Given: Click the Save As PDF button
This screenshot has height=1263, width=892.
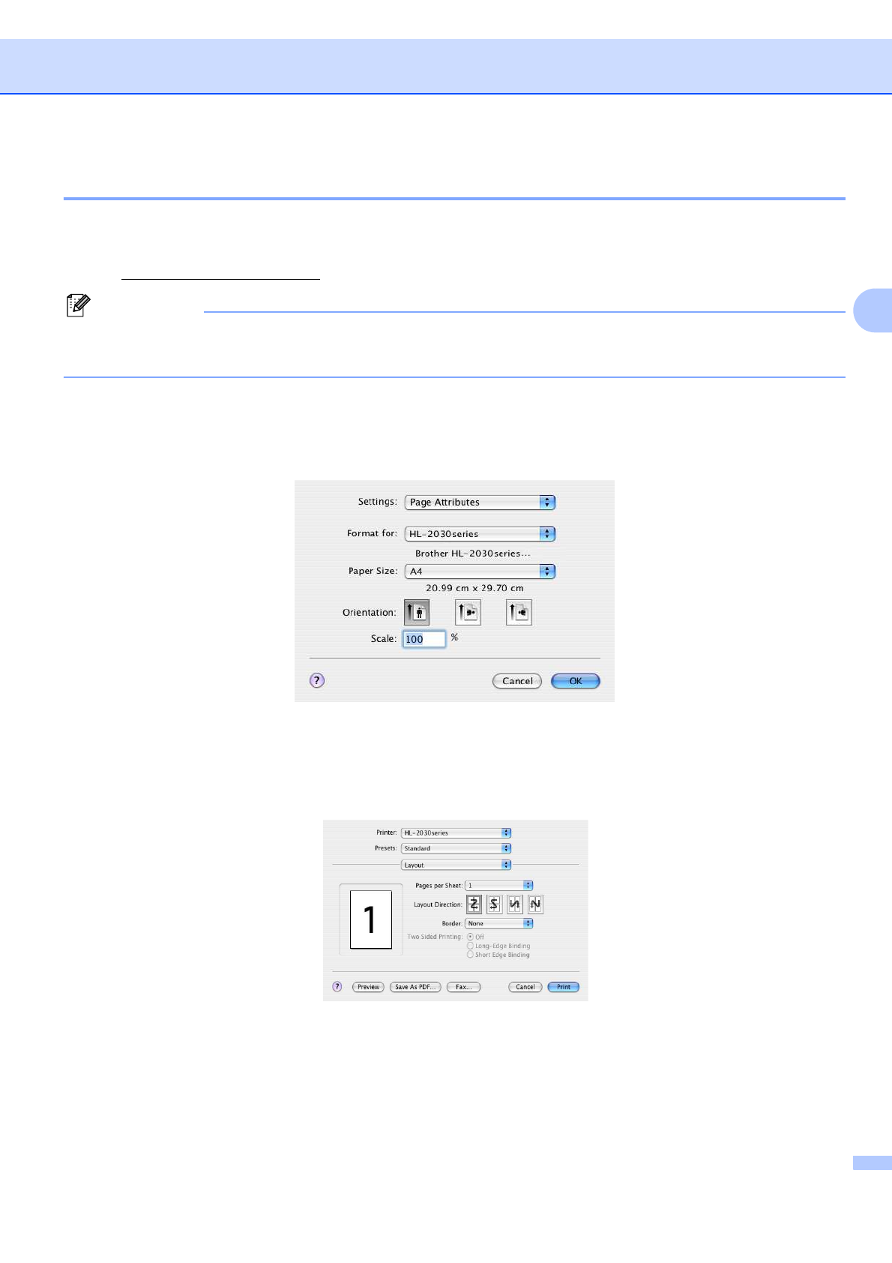Looking at the screenshot, I should click(x=415, y=987).
